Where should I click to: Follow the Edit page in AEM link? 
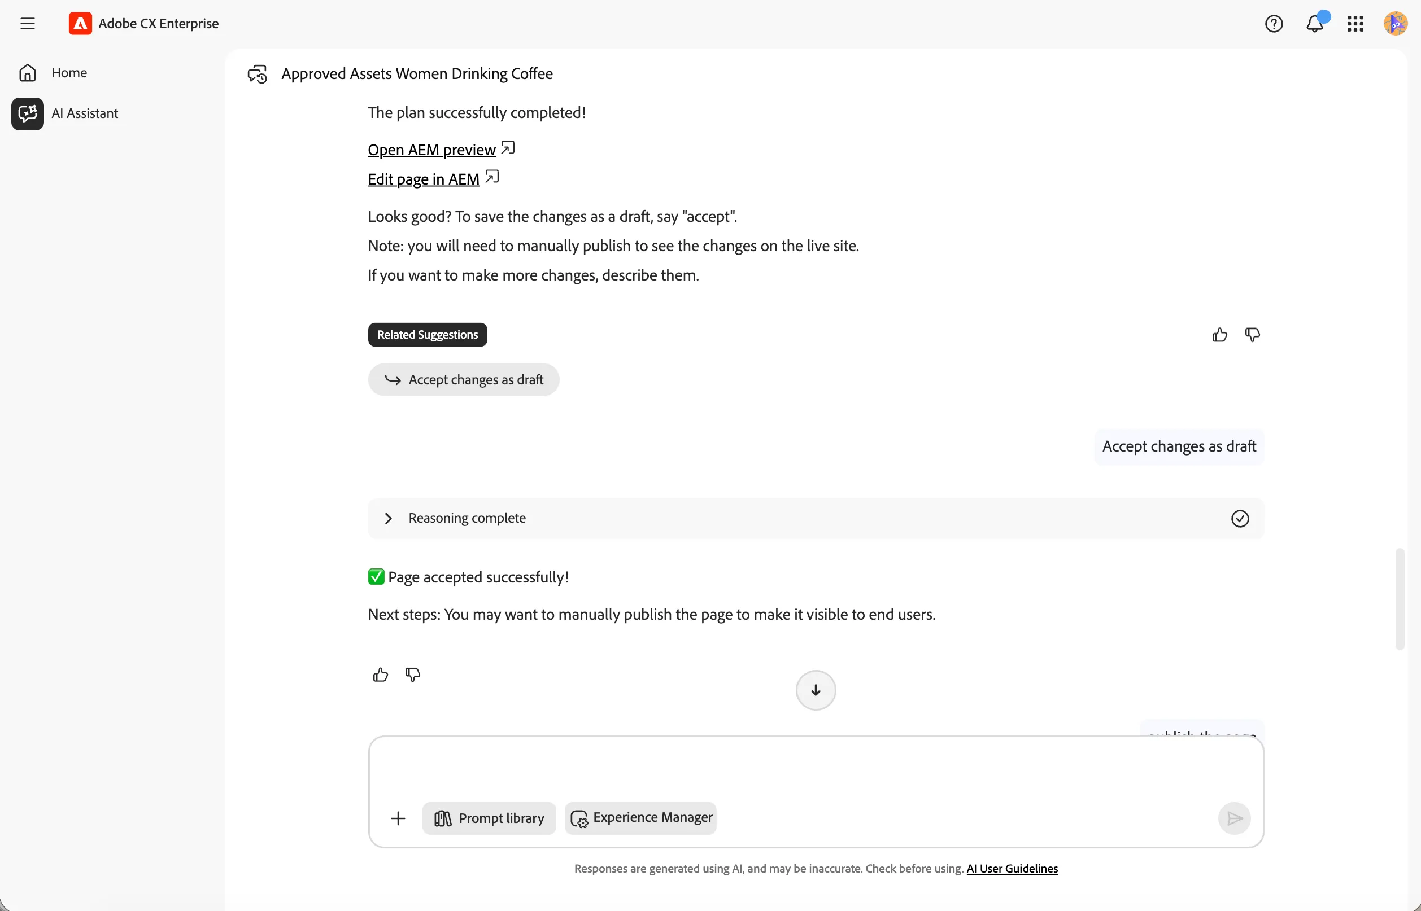(x=423, y=179)
